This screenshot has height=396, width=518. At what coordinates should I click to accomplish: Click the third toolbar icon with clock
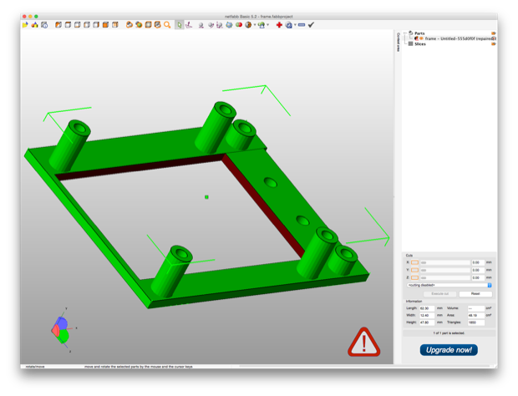[x=44, y=25]
